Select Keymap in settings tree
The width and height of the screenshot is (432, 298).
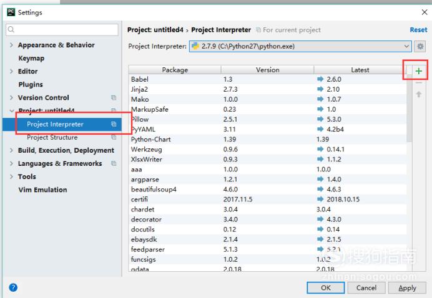pyautogui.click(x=31, y=59)
